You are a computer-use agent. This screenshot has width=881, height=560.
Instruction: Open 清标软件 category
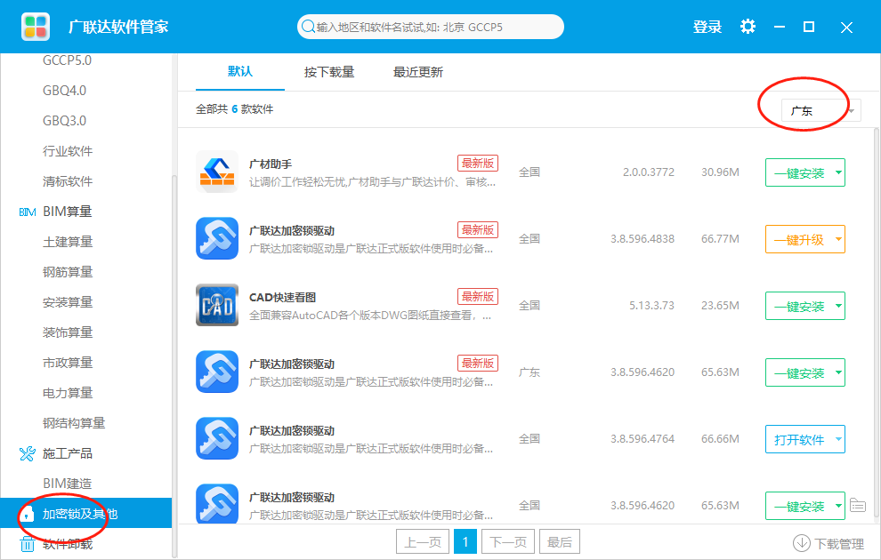tap(68, 181)
